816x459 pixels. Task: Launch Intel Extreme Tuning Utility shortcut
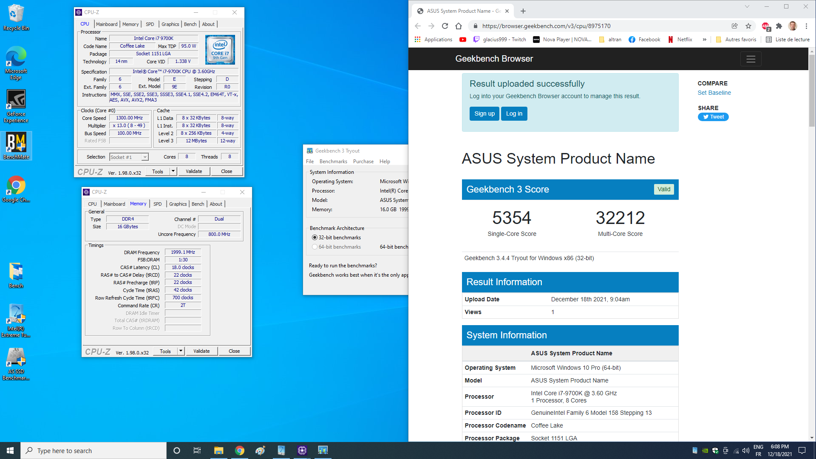pyautogui.click(x=16, y=321)
